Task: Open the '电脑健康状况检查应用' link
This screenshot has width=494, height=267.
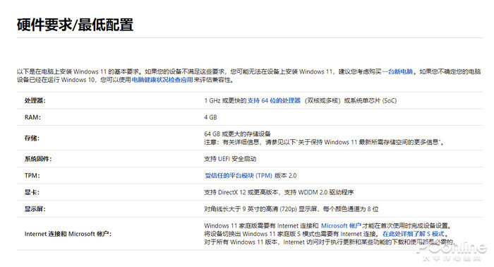Action: pyautogui.click(x=162, y=80)
